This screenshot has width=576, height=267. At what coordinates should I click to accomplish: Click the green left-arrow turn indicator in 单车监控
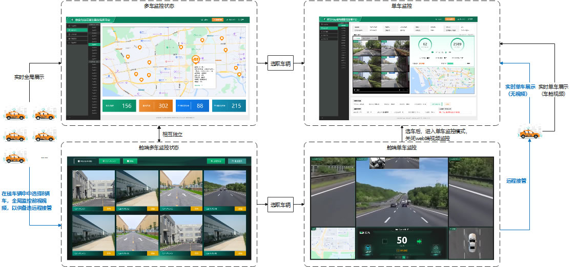433,52
